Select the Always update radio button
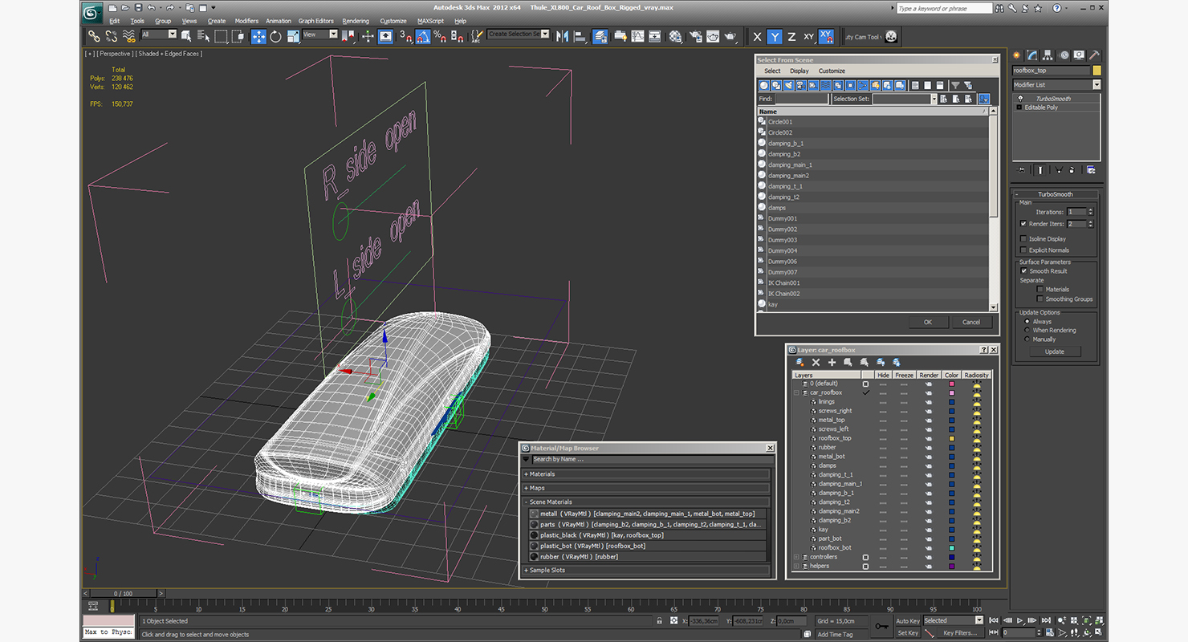Image resolution: width=1188 pixels, height=642 pixels. 1027,321
